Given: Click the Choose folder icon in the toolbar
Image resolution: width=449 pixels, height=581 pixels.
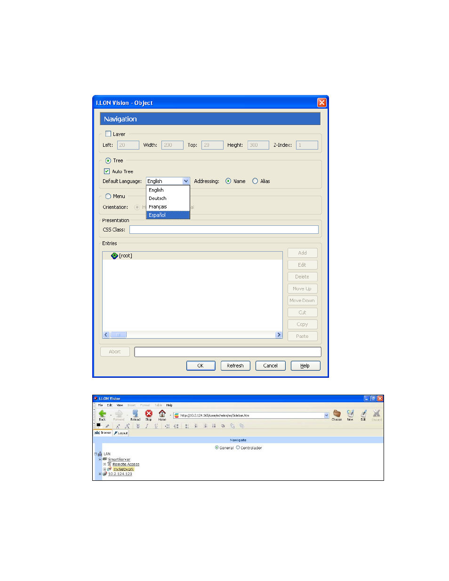Looking at the screenshot, I should (x=337, y=414).
